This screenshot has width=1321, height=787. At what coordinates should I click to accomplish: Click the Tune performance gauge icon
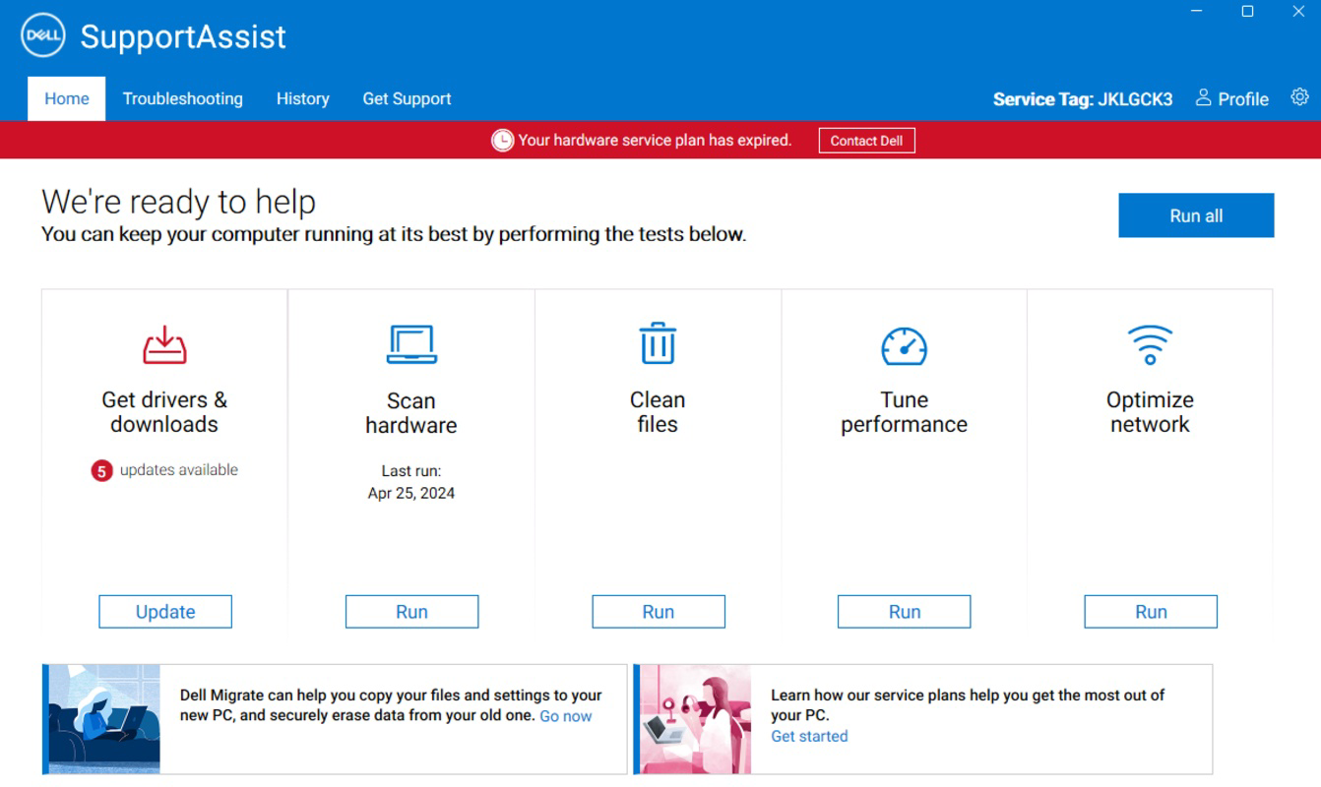tap(904, 346)
